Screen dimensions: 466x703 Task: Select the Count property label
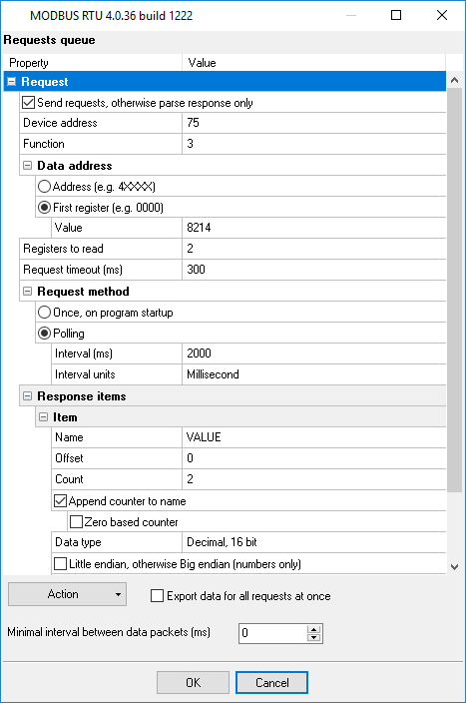click(69, 479)
